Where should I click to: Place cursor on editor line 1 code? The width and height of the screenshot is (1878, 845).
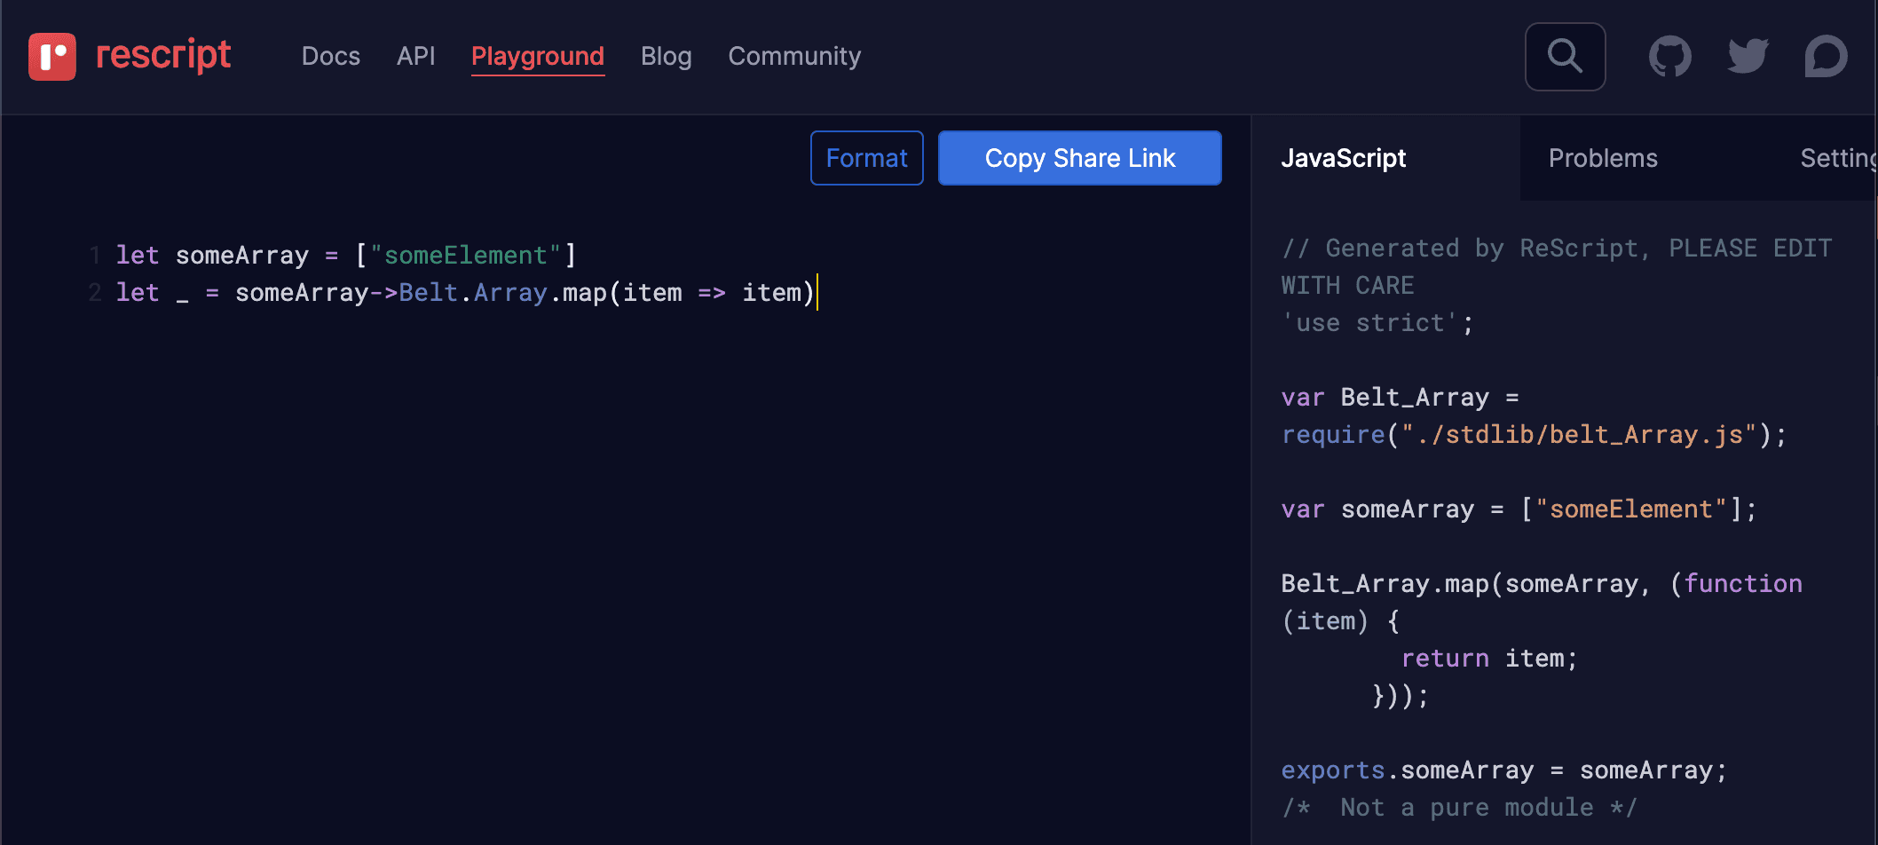point(346,256)
